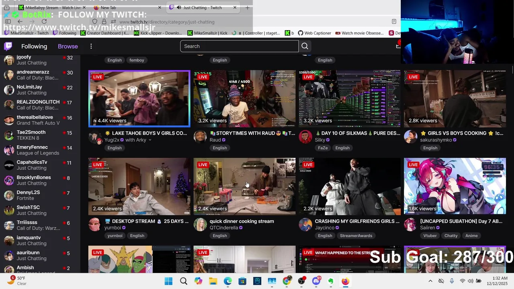Open QTCinderella's profile avatar

click(x=200, y=224)
